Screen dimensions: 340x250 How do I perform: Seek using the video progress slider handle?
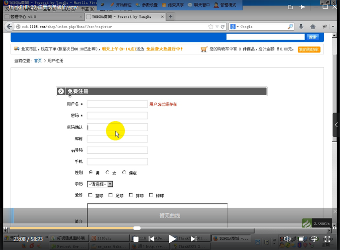[137, 228]
